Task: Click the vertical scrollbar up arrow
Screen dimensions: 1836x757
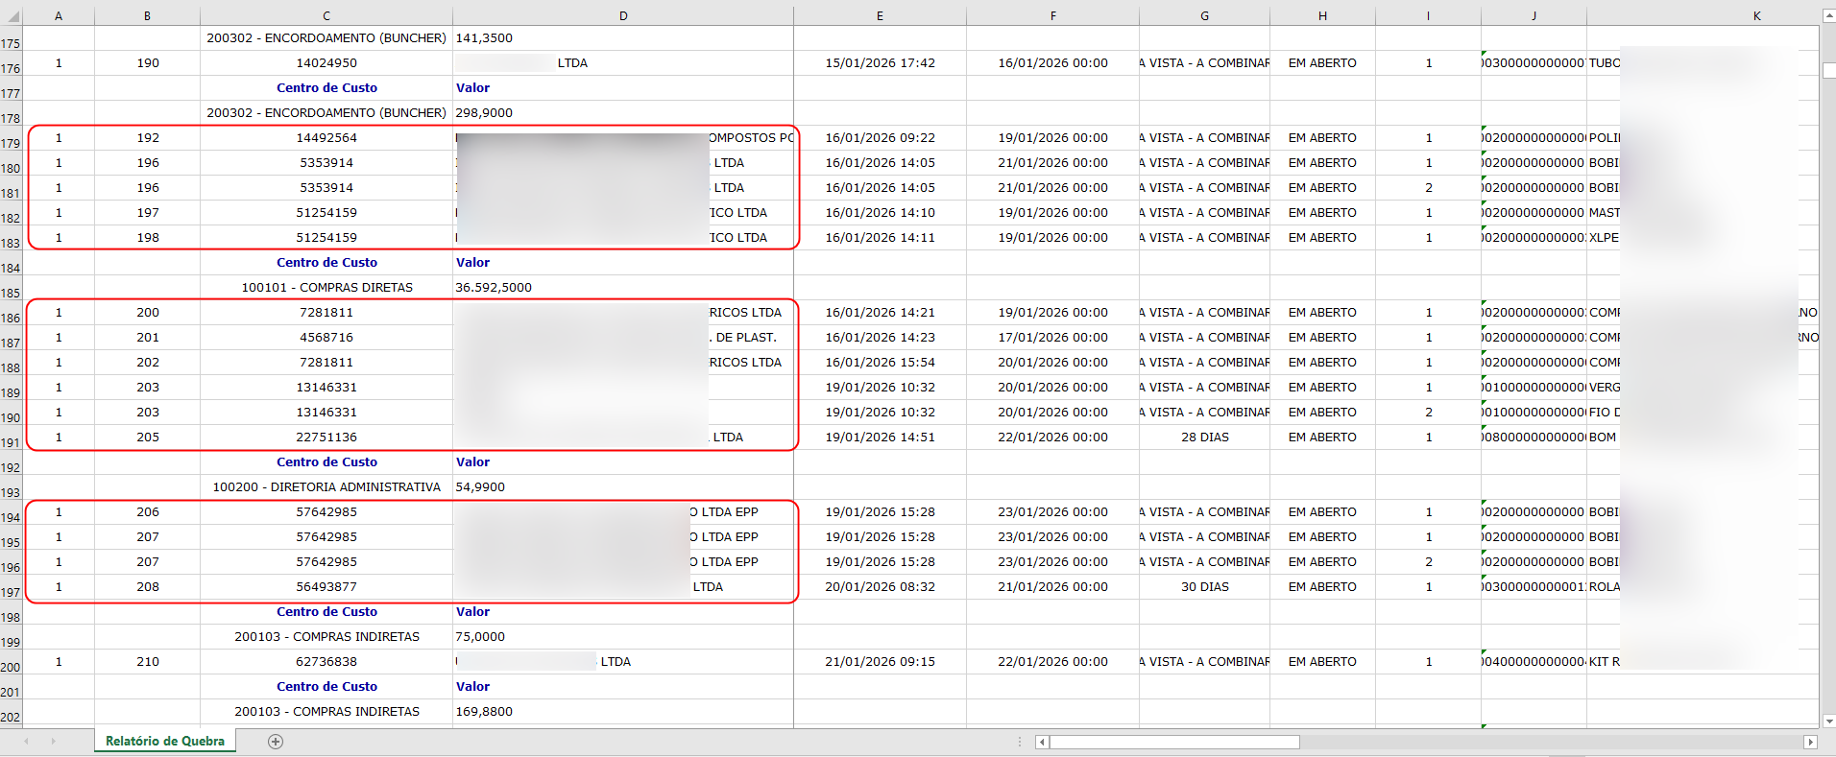Action: pyautogui.click(x=1828, y=15)
